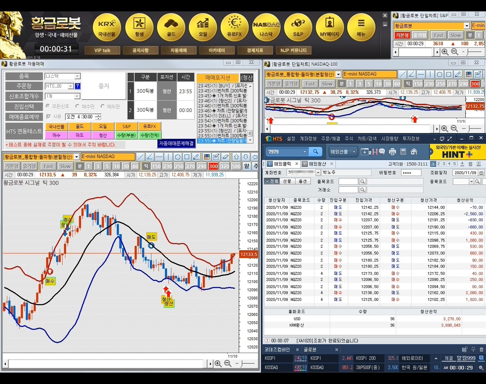The height and width of the screenshot is (384, 486).
Task: Expand the 7979 screen number dropdown
Action: tap(304, 152)
